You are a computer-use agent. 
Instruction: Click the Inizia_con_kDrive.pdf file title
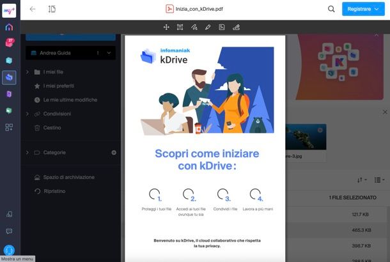coord(199,9)
